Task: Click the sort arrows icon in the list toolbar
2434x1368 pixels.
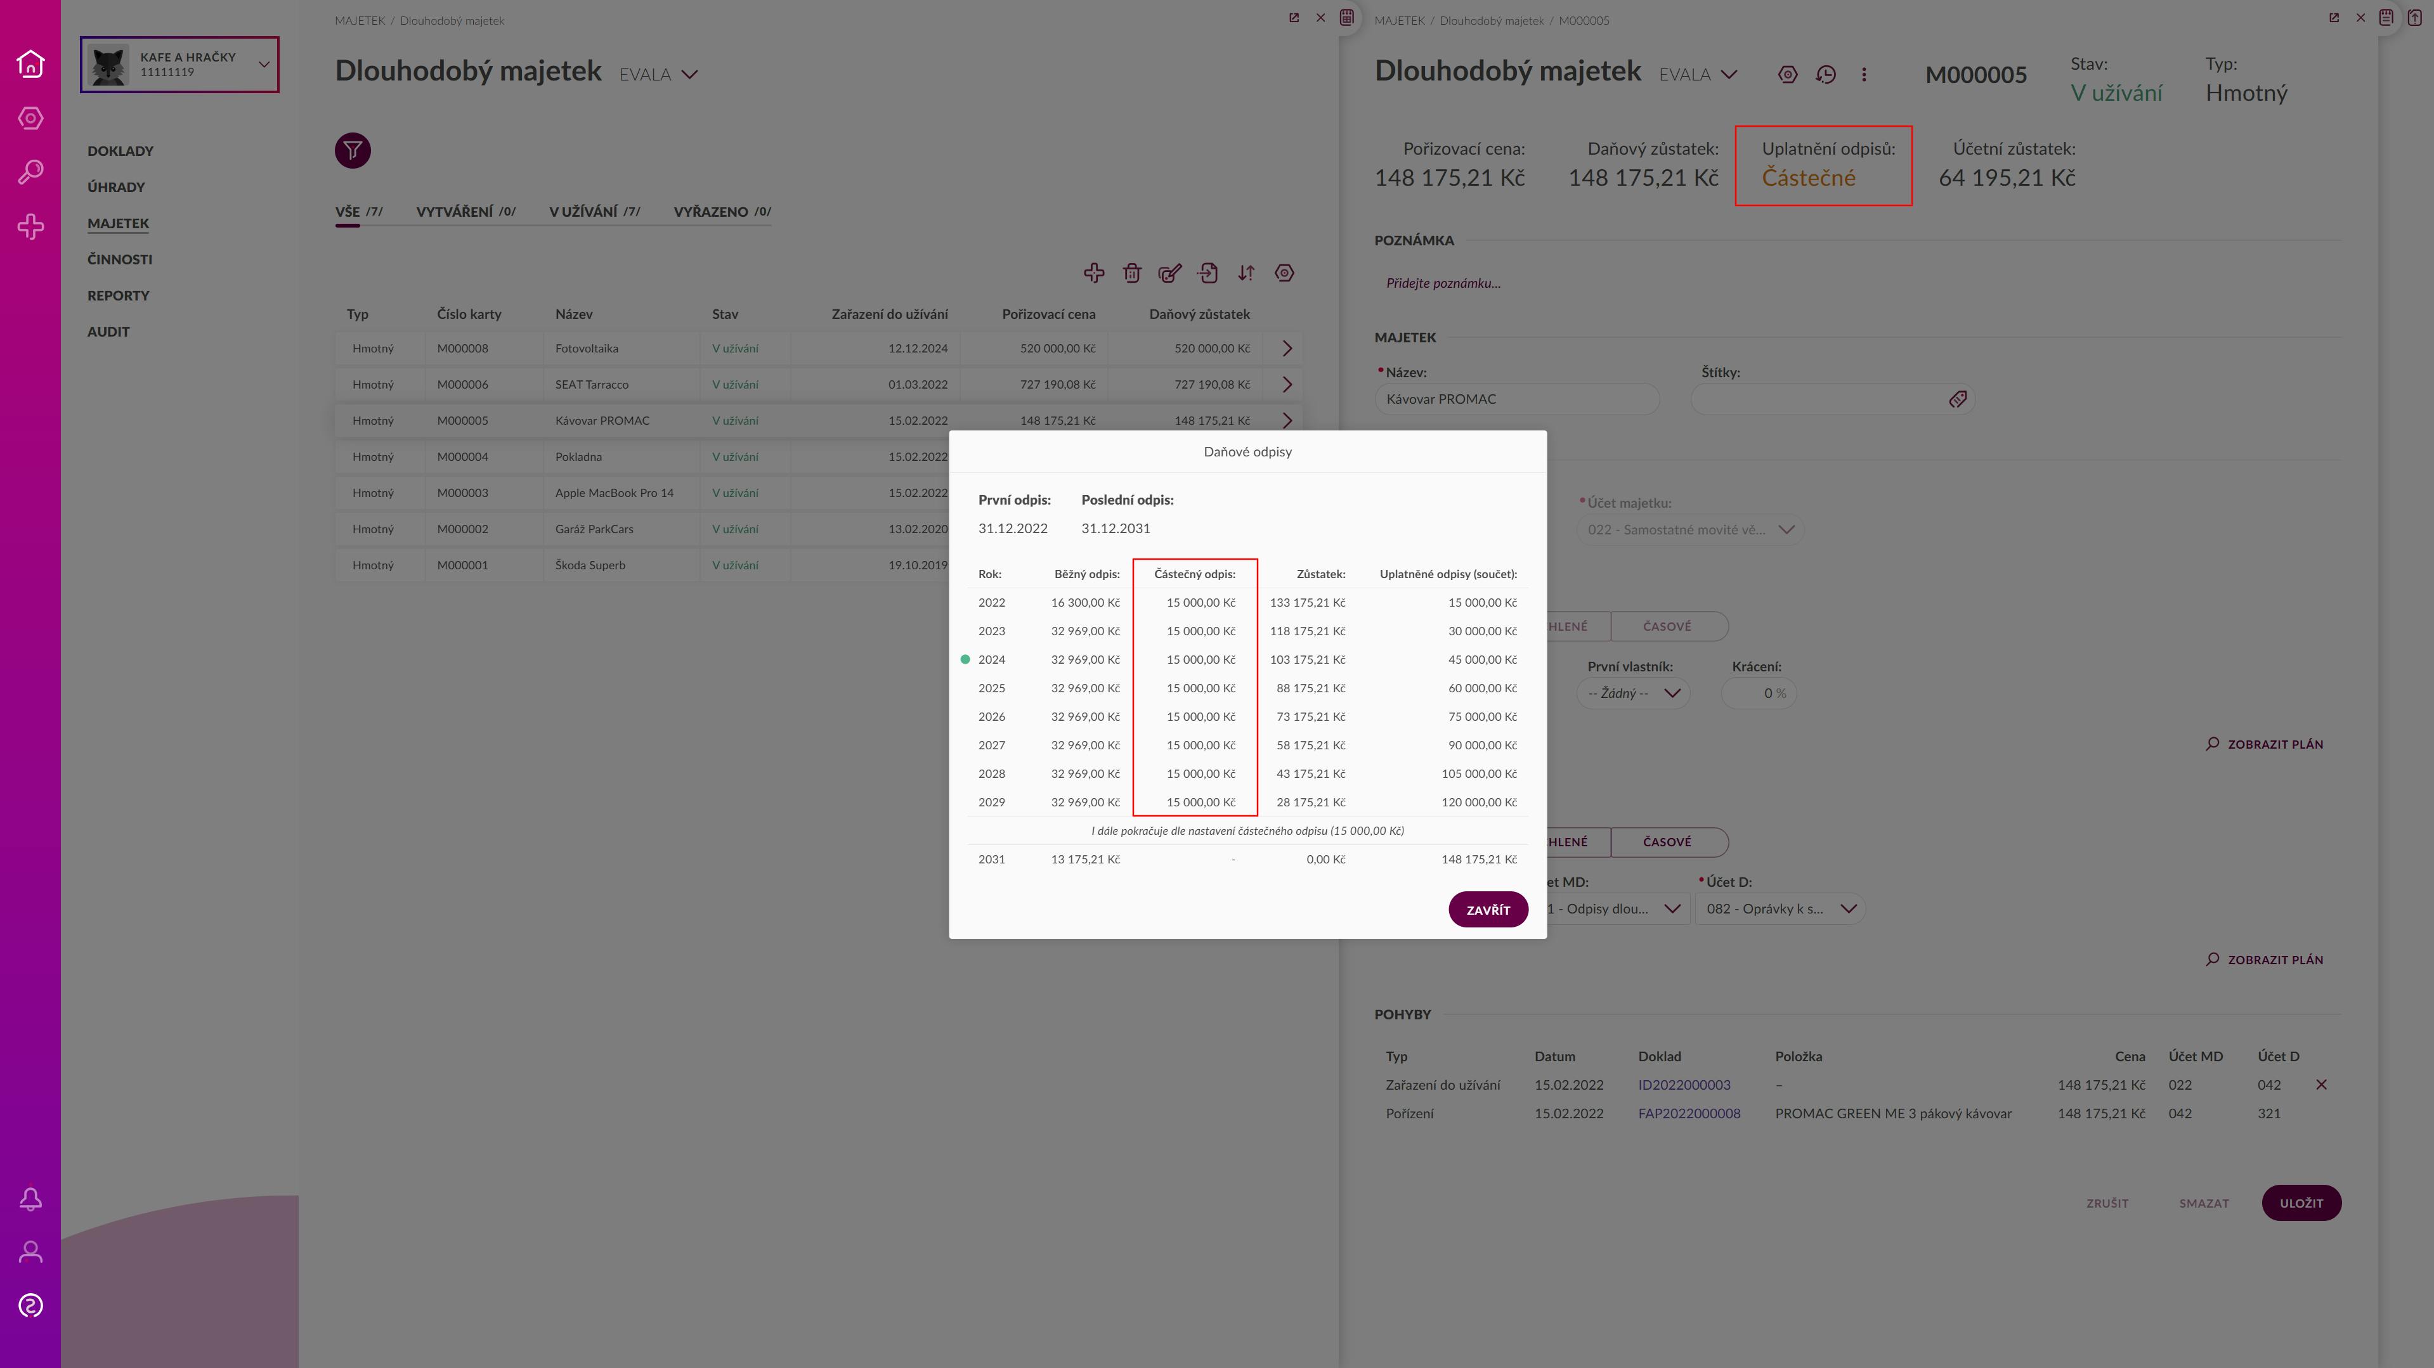Action: (1246, 273)
